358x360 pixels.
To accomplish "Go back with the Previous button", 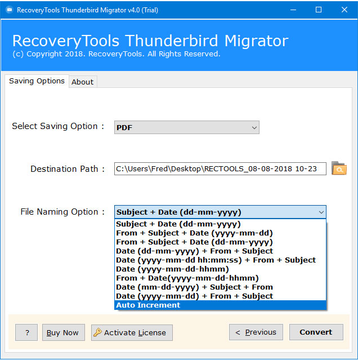I will (256, 332).
